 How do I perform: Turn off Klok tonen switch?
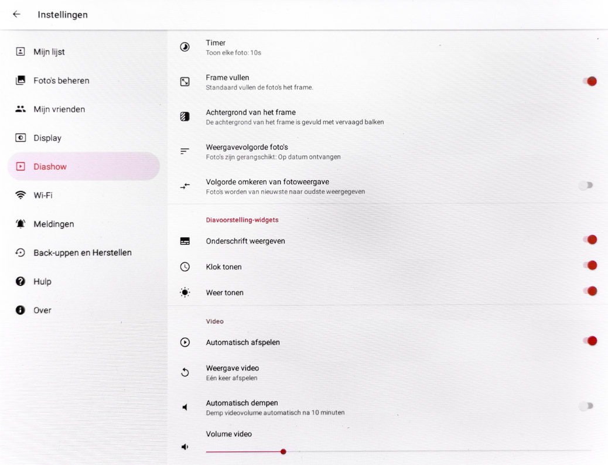coord(589,266)
